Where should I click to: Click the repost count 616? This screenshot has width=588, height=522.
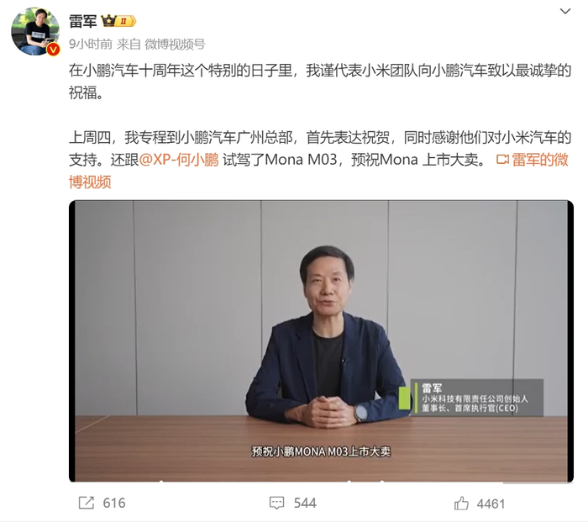tap(114, 504)
